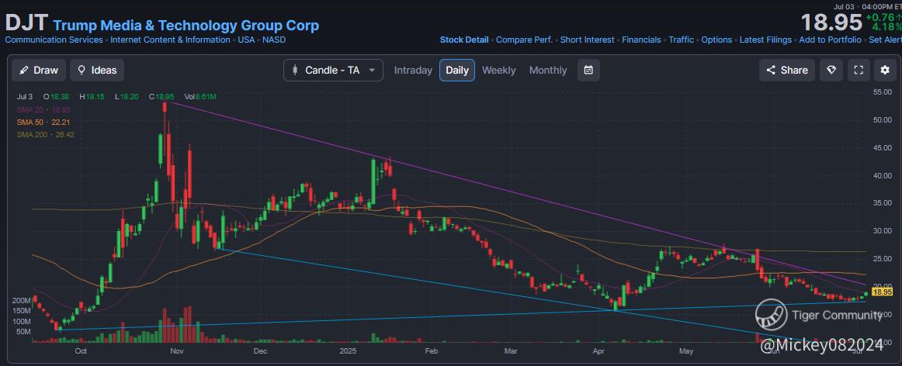Click the Vol 8.61M readout

tap(200, 96)
